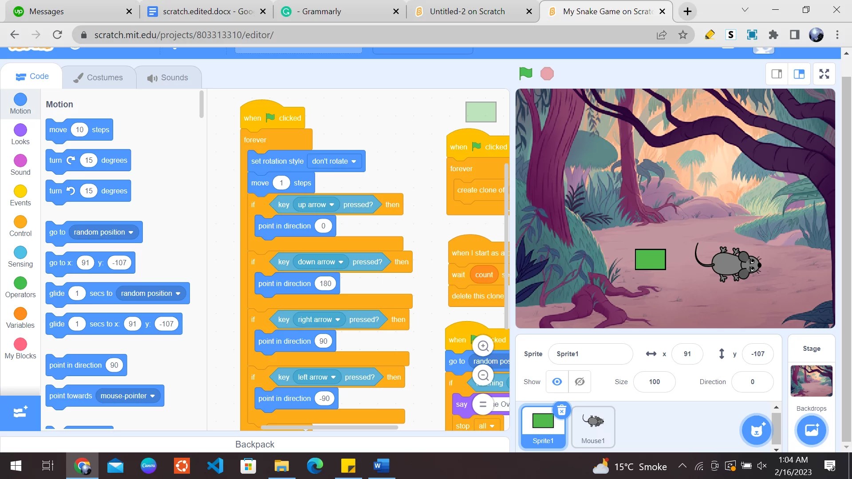Open the up arrow key dropdown

[x=316, y=204]
